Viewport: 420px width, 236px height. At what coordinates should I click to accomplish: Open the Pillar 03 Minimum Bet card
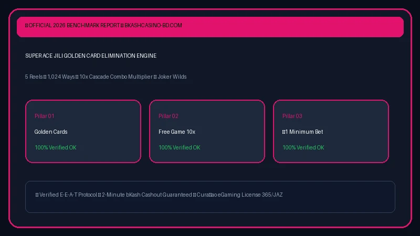[331, 131]
